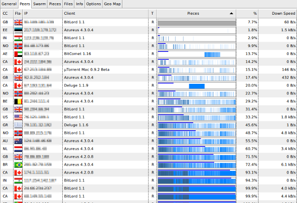Sort by the IP column header

pos(43,13)
